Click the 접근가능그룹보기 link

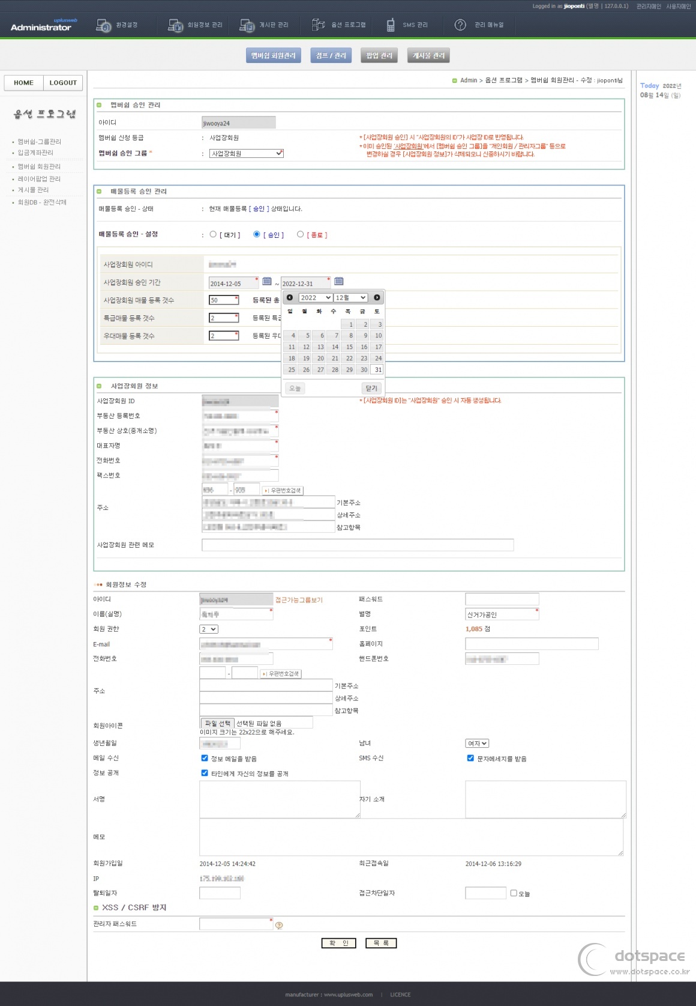pos(299,600)
